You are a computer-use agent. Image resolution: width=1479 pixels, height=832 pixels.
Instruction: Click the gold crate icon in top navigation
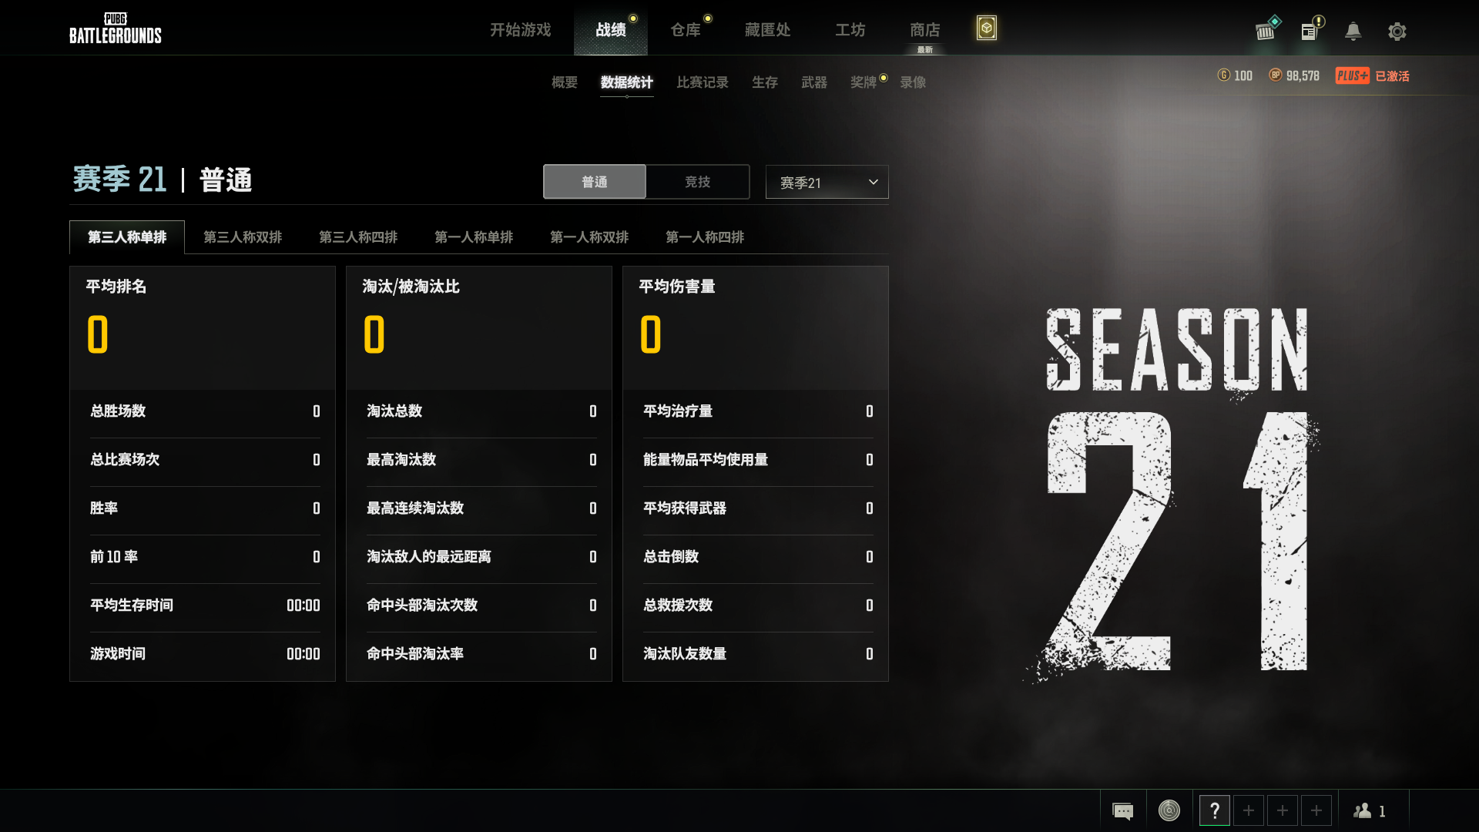pos(986,29)
